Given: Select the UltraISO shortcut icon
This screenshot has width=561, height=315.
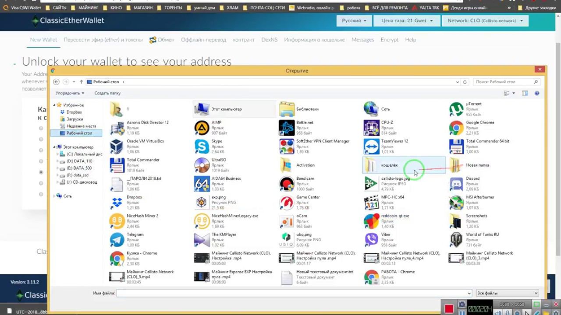Looking at the screenshot, I should [x=202, y=165].
